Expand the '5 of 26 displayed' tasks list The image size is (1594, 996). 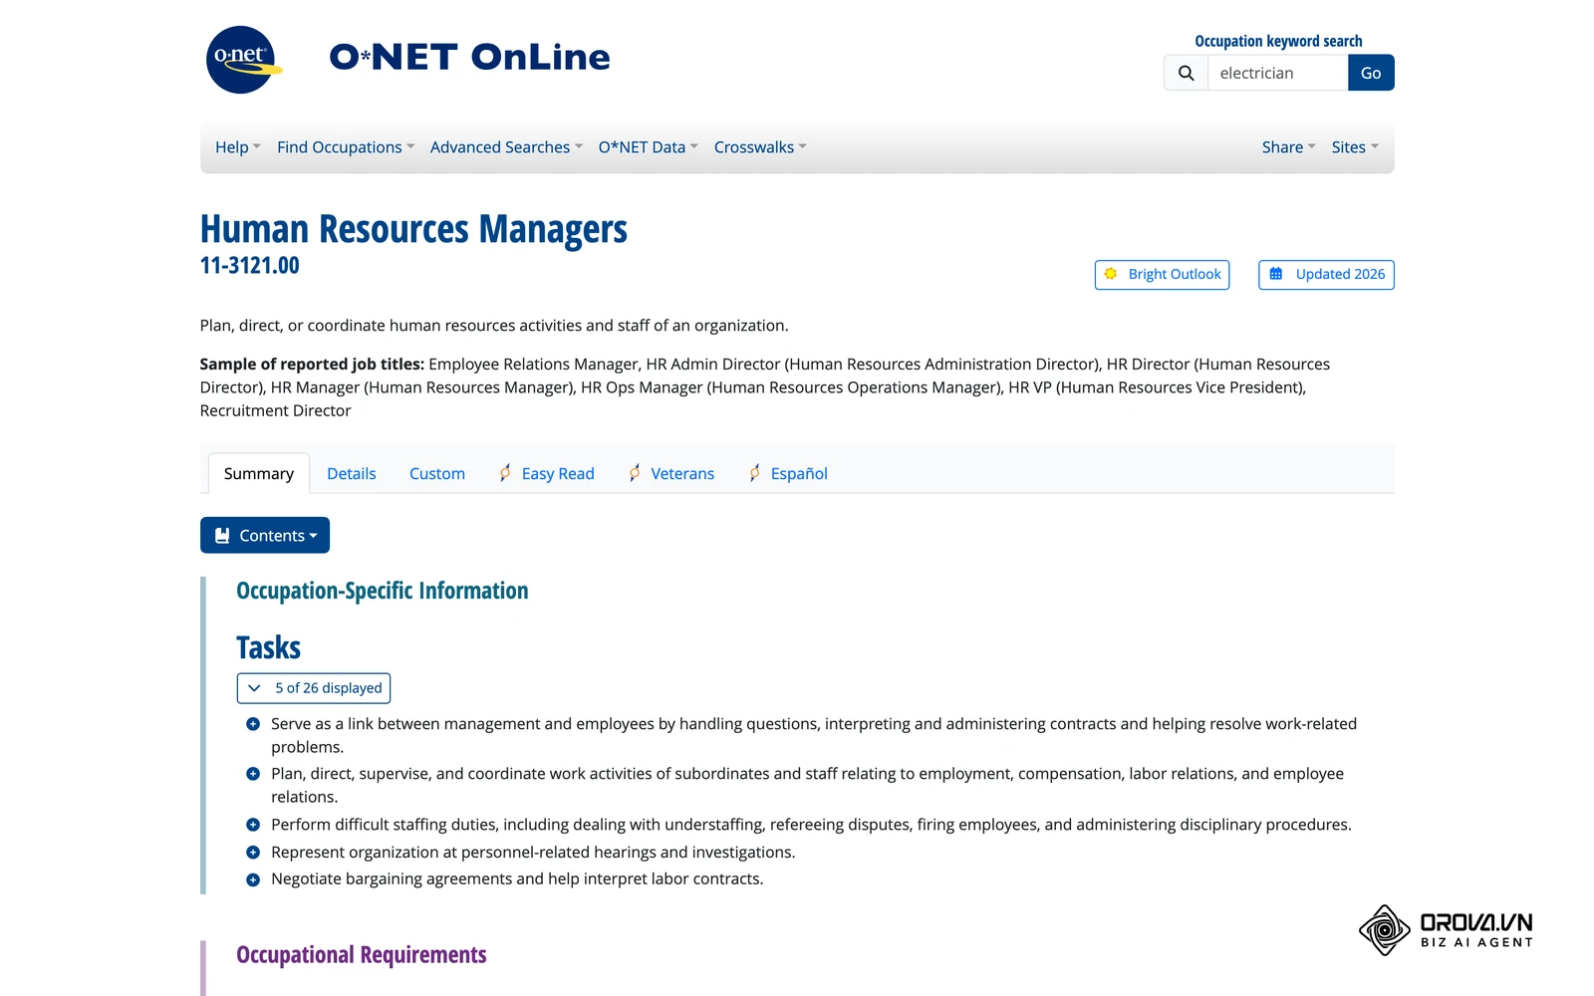tap(314, 688)
